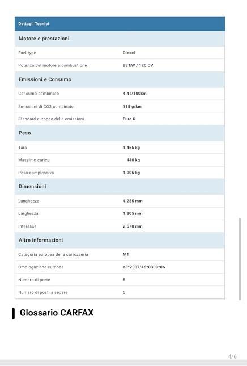Select the '88 kW / 120 CV' value
247x366 pixels.
138,65
